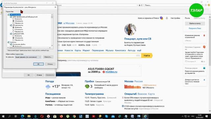Viewport: 211px width, 119px height.
Task: Open the Кинопоиск service link
Action: coord(120,50)
